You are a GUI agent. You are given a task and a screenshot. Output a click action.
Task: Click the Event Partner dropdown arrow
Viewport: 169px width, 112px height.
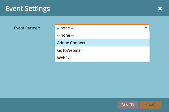pos(146,28)
